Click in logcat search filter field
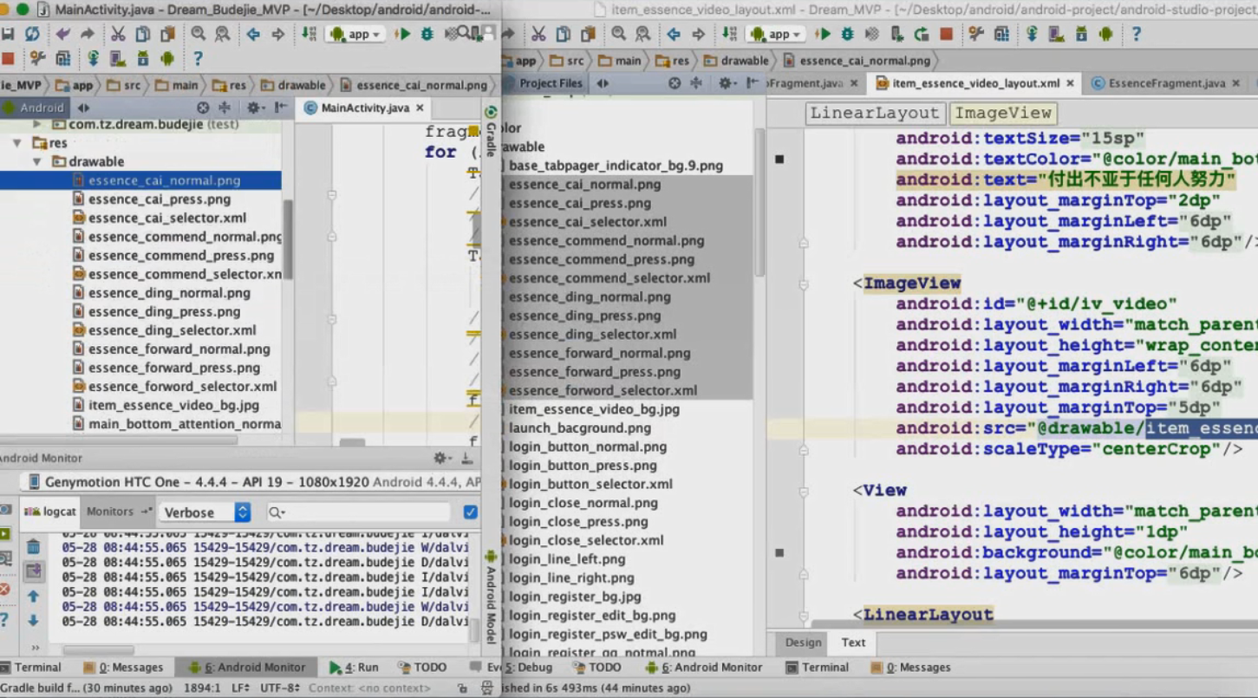Screen dimensions: 1258x698 pyautogui.click(x=358, y=512)
